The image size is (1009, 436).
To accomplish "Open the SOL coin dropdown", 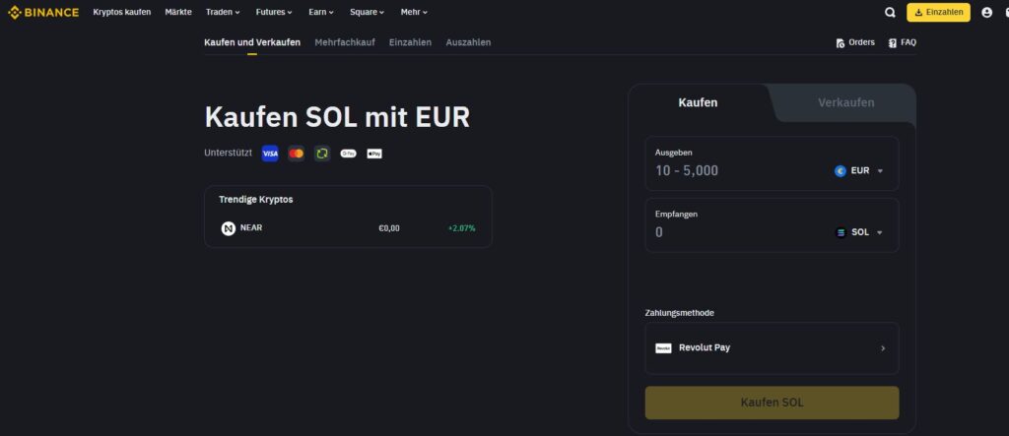I will click(x=859, y=232).
